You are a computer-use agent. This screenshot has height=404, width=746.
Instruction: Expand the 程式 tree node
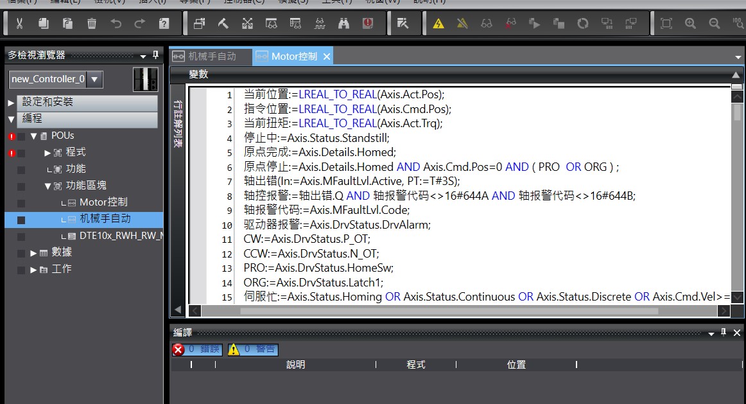point(48,153)
